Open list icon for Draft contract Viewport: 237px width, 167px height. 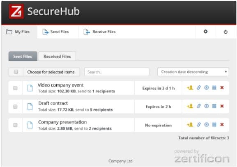click(x=214, y=106)
